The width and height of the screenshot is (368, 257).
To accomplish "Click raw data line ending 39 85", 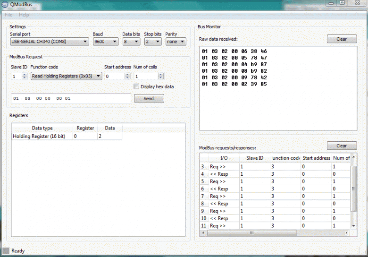I will pyautogui.click(x=234, y=84).
